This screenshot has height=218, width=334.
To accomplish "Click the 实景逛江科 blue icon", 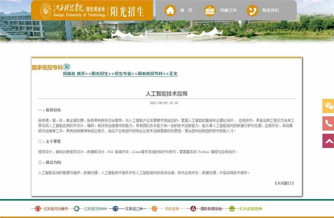I will point(115,209).
